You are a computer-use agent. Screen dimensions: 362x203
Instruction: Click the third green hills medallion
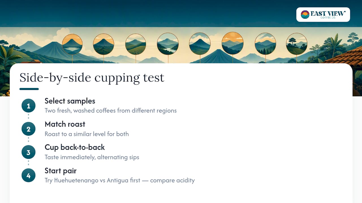click(135, 44)
